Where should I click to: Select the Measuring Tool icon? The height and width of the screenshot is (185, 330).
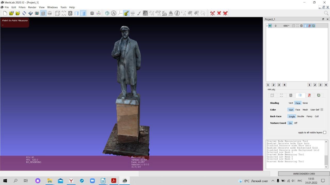point(126,13)
